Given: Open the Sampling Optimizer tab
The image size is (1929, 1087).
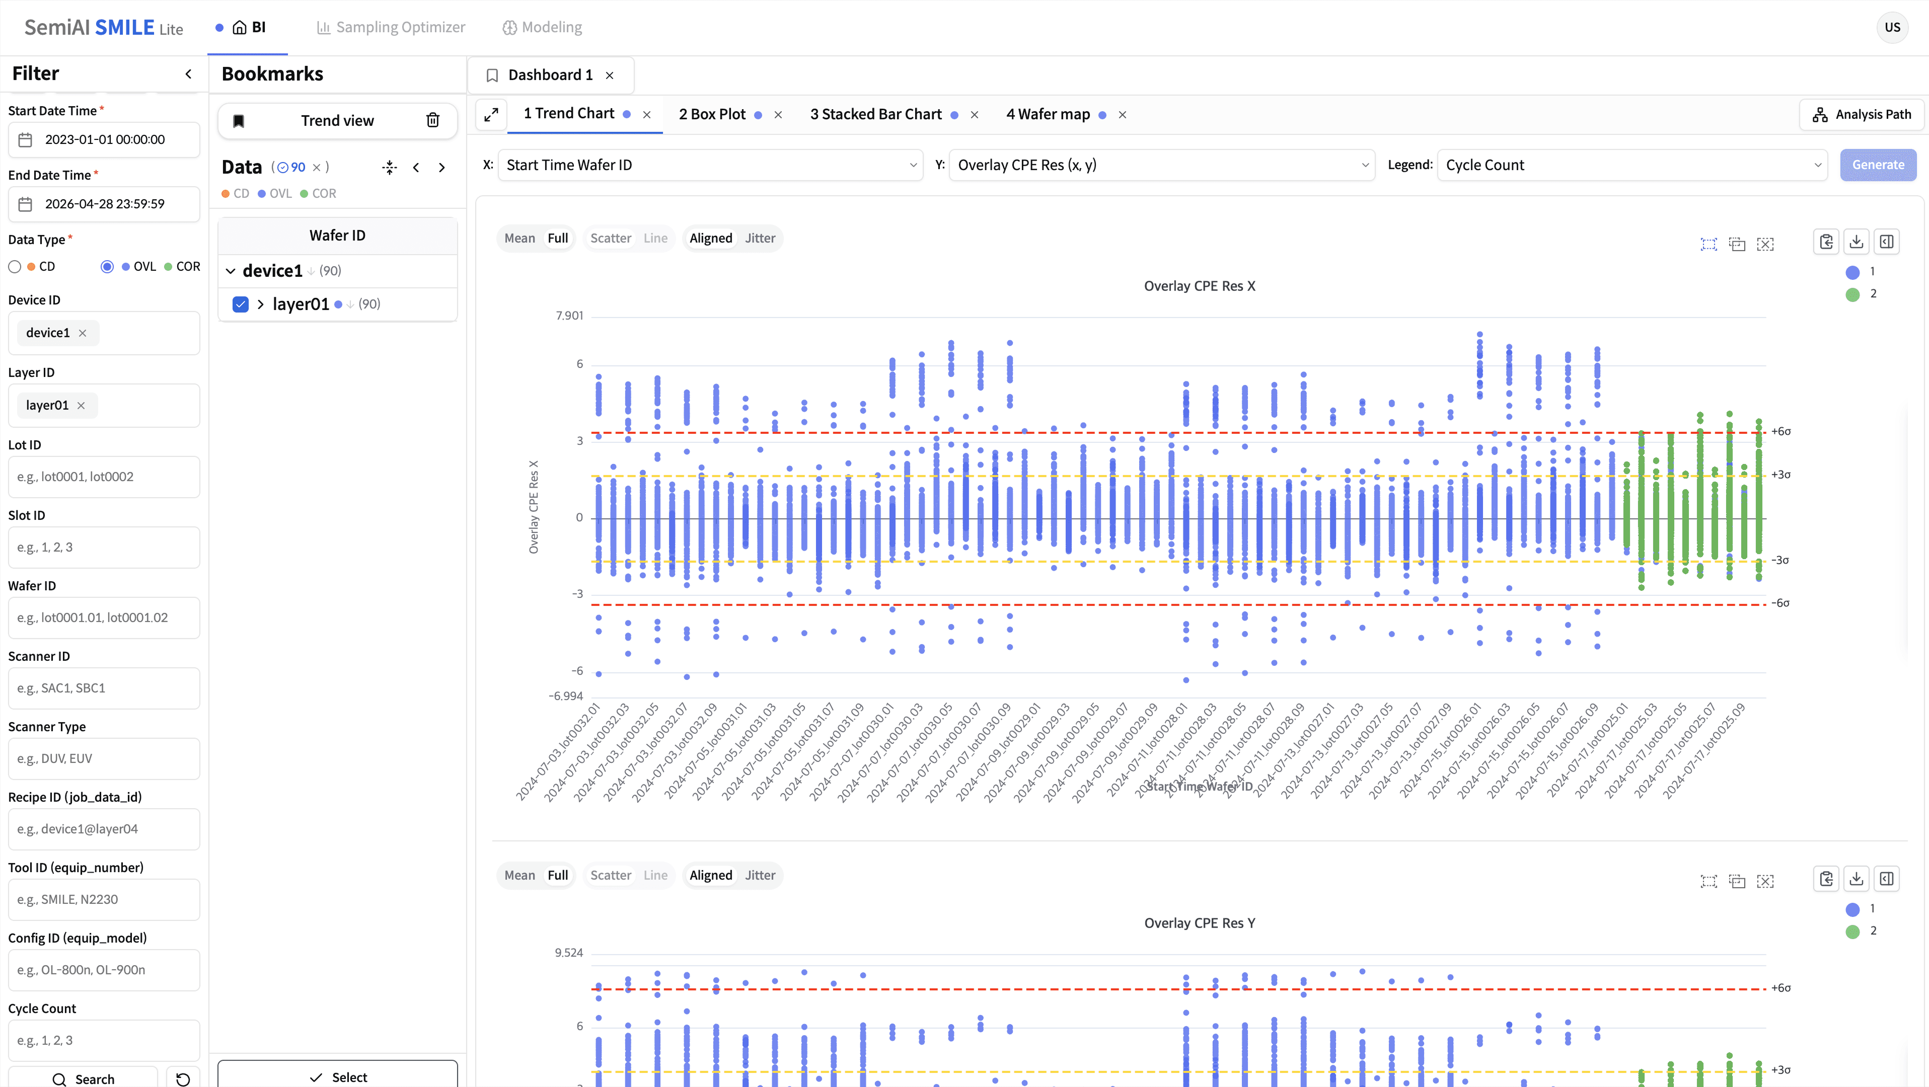Looking at the screenshot, I should click(x=391, y=28).
